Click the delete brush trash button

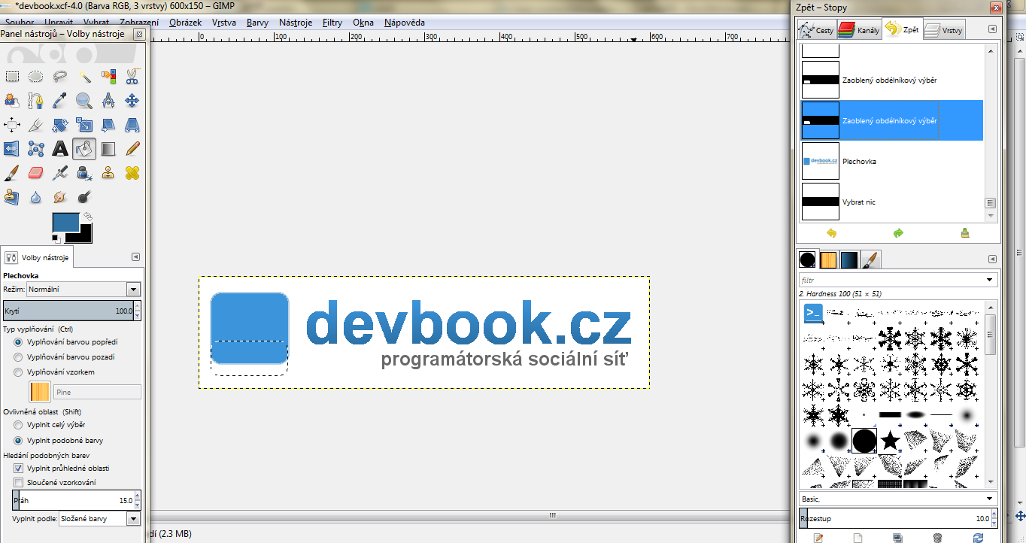pos(937,538)
